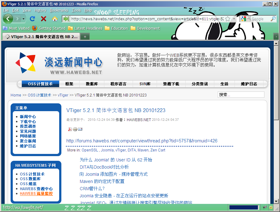Open the Getting Started bookmark
The width and height of the screenshot is (280, 212).
[49, 28]
